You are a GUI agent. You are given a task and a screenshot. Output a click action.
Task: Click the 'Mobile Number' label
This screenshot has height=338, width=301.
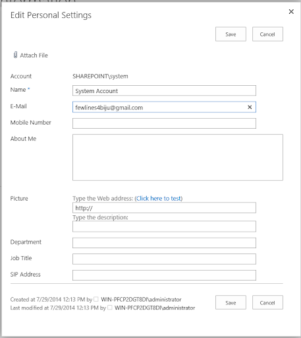[x=31, y=123]
